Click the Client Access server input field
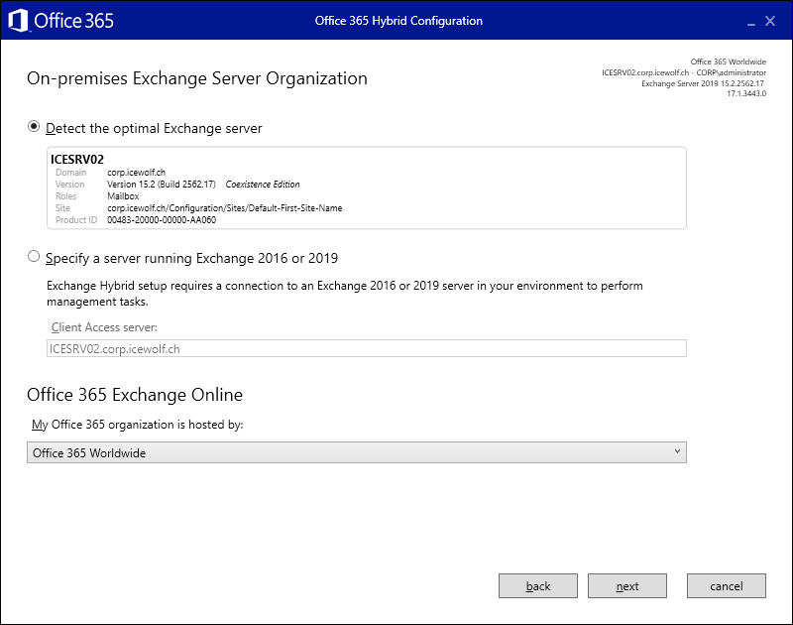The height and width of the screenshot is (625, 793). [367, 348]
